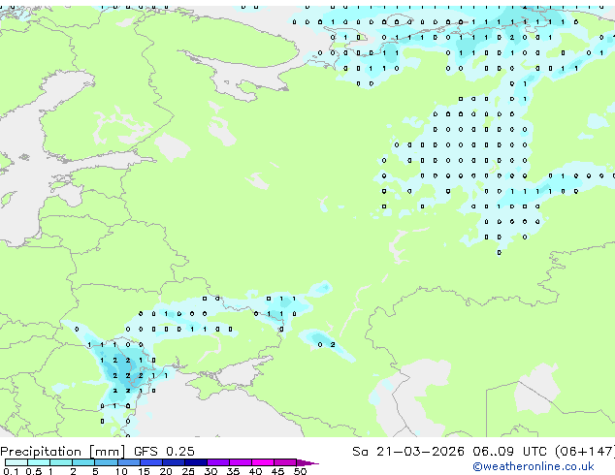Click the 1–2 mm legend swatch
The image size is (615, 475).
point(61,462)
